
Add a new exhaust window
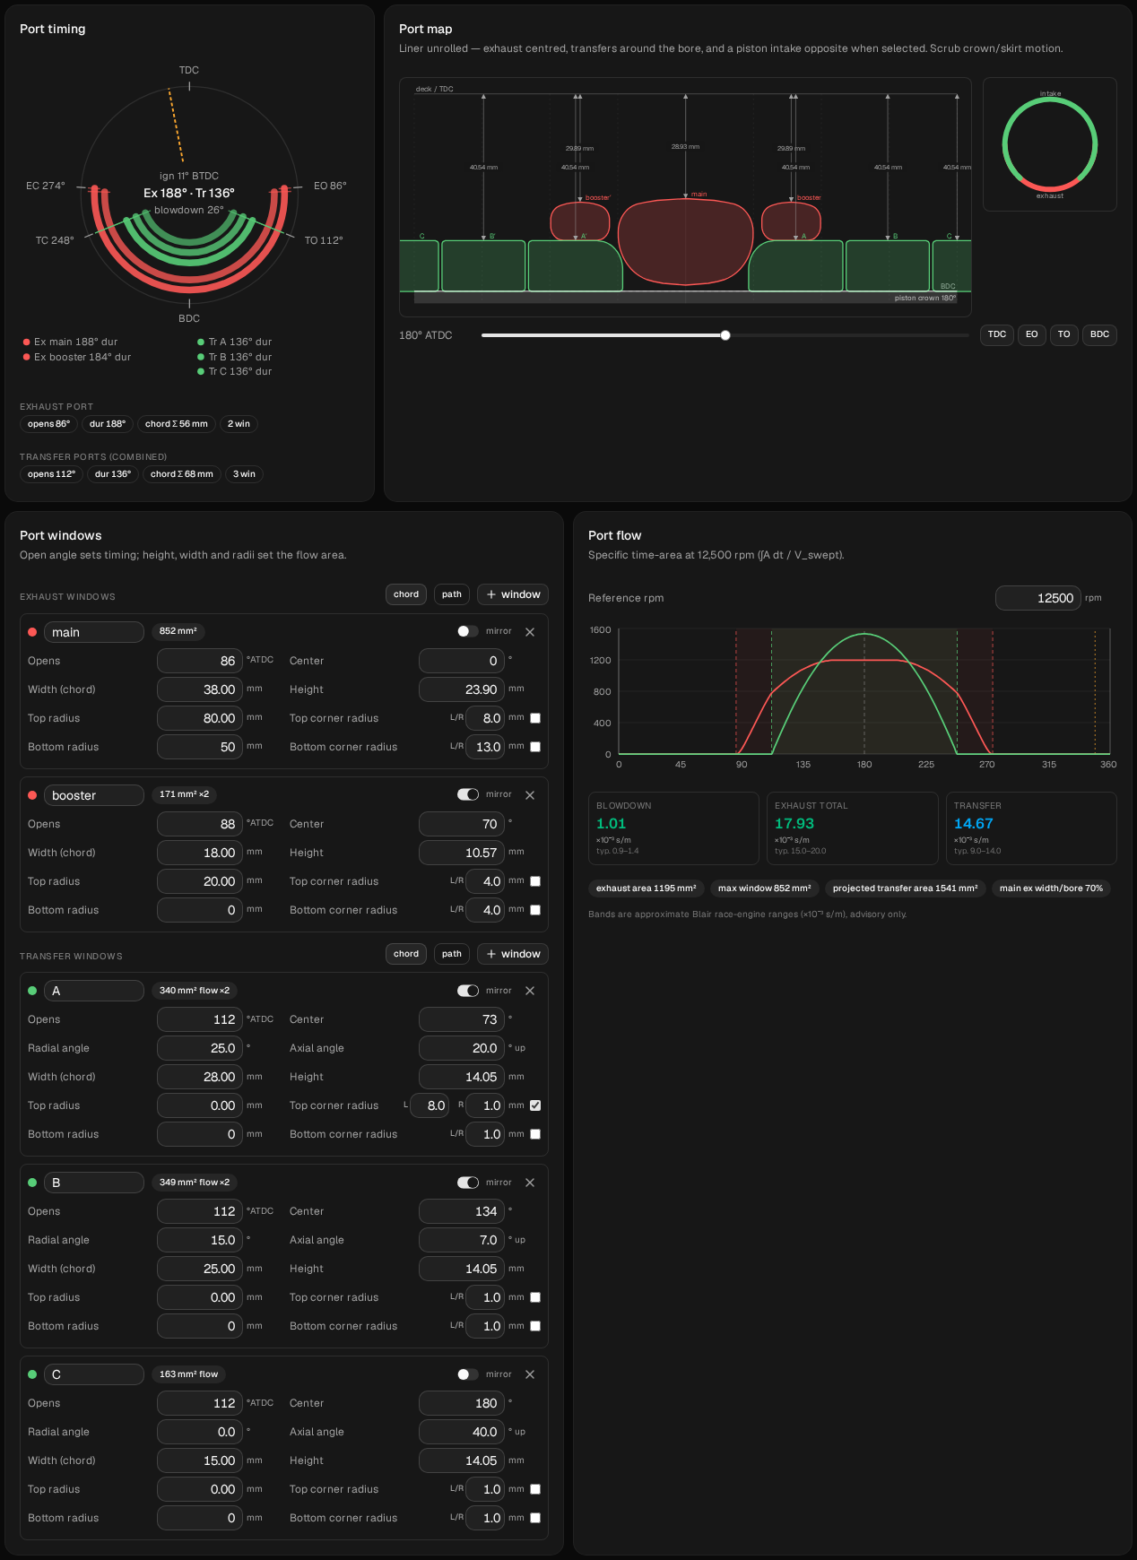point(513,594)
